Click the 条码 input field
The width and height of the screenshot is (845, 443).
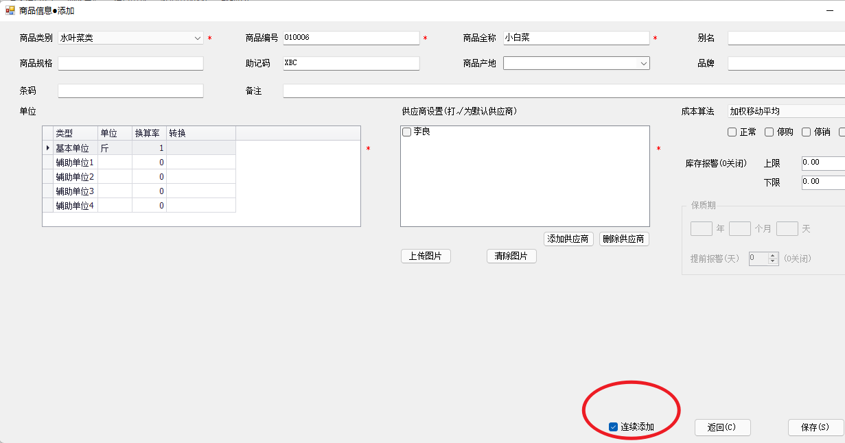(130, 91)
